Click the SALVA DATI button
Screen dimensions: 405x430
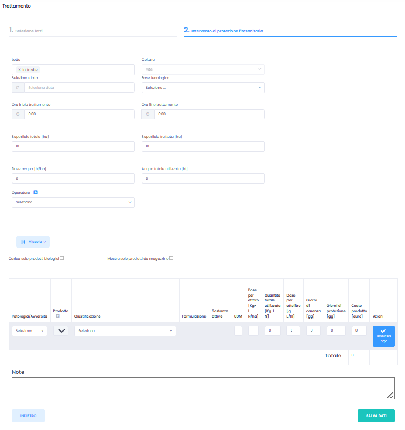[x=375, y=415]
